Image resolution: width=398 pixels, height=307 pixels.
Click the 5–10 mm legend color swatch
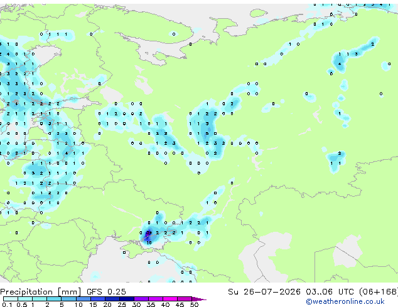pyautogui.click(x=68, y=299)
